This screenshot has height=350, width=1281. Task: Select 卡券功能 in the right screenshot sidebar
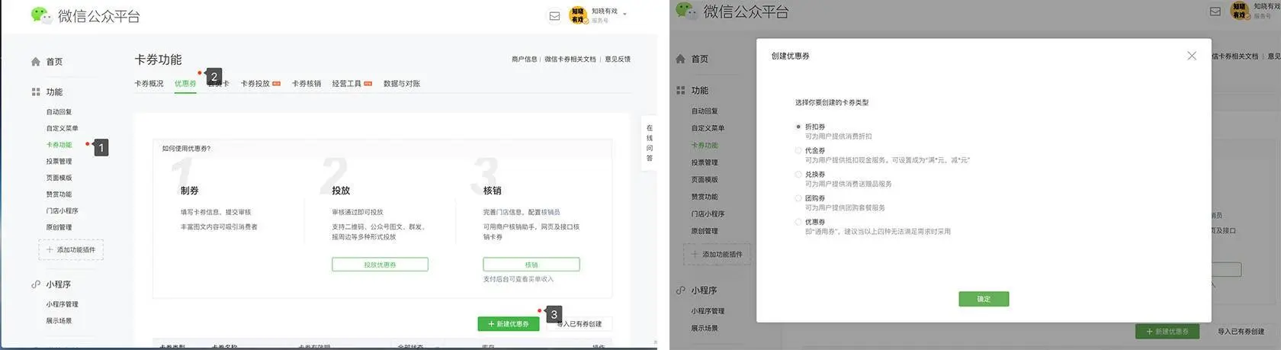(x=705, y=145)
